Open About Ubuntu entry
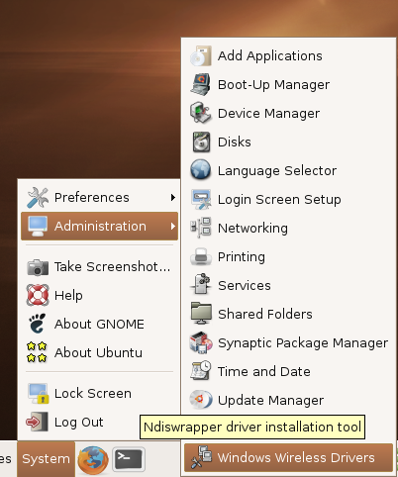The width and height of the screenshot is (398, 477). tap(99, 352)
